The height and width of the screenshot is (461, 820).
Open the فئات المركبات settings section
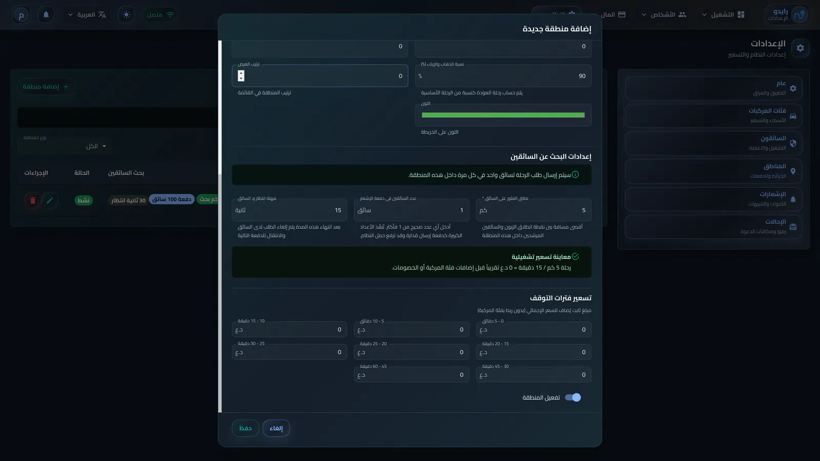pyautogui.click(x=713, y=116)
